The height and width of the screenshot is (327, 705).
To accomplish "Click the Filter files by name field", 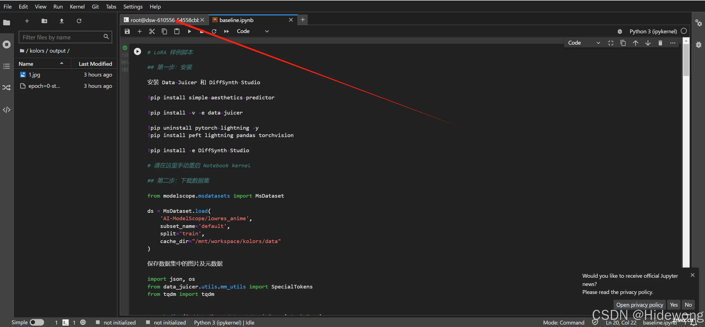I will (x=65, y=37).
